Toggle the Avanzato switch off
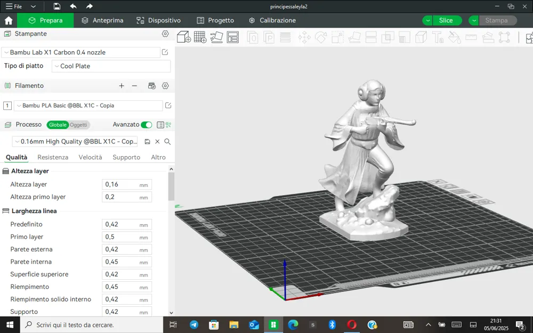The width and height of the screenshot is (533, 333). (x=147, y=125)
